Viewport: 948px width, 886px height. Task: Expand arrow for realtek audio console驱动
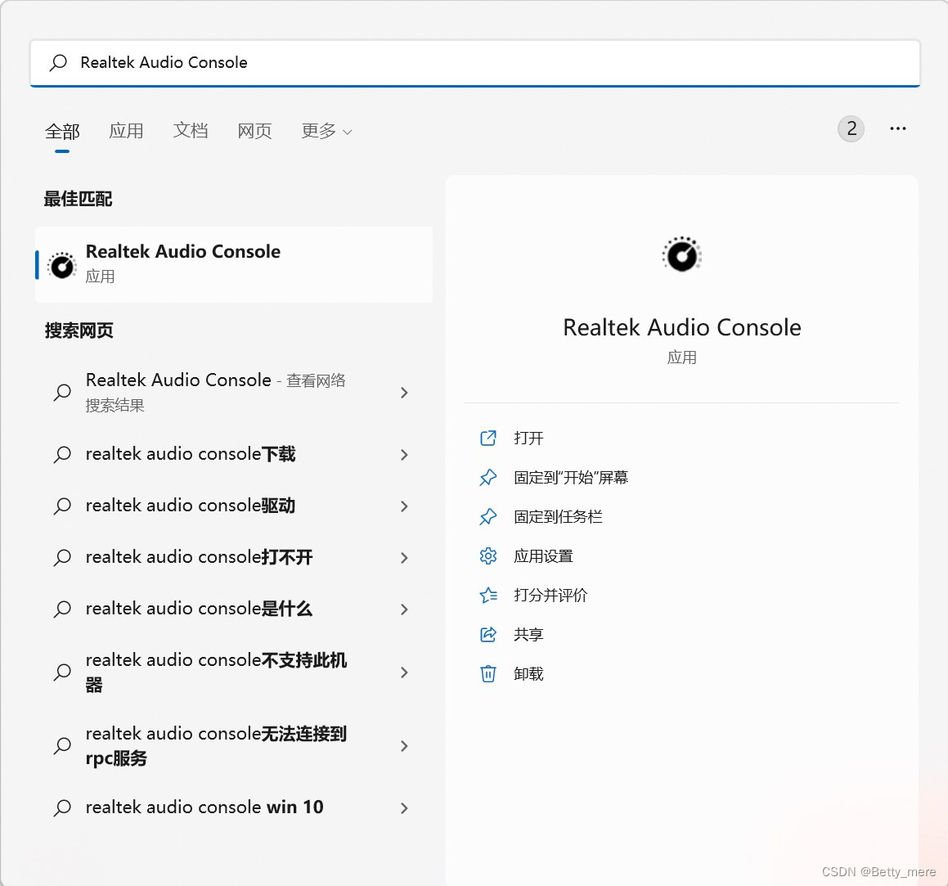[404, 506]
